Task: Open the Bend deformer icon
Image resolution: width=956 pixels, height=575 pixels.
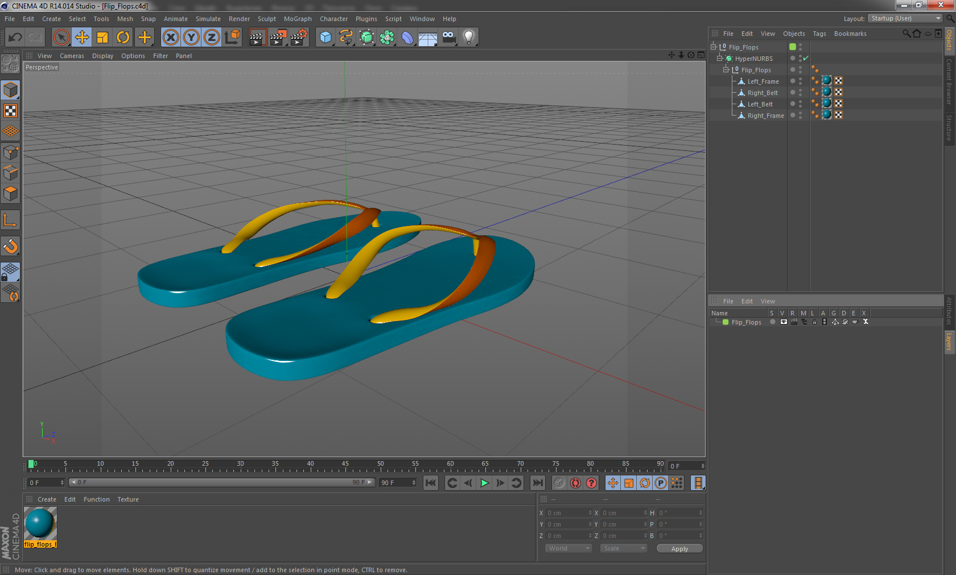Action: 407,38
